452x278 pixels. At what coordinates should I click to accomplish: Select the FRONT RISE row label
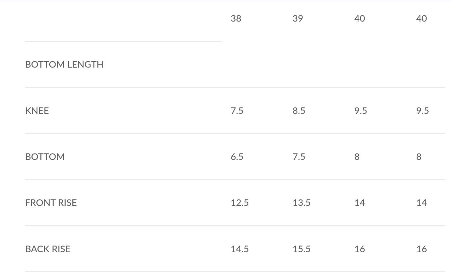[x=51, y=203]
